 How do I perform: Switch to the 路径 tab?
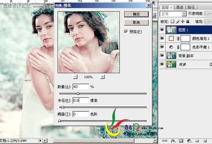tap(191, 7)
